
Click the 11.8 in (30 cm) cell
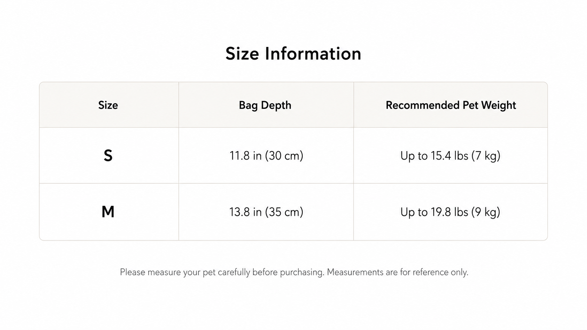[266, 155]
